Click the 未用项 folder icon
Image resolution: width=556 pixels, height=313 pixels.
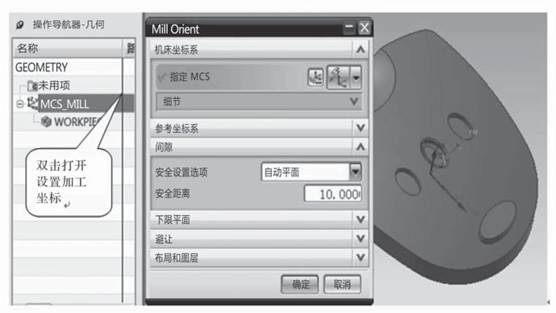[x=32, y=86]
